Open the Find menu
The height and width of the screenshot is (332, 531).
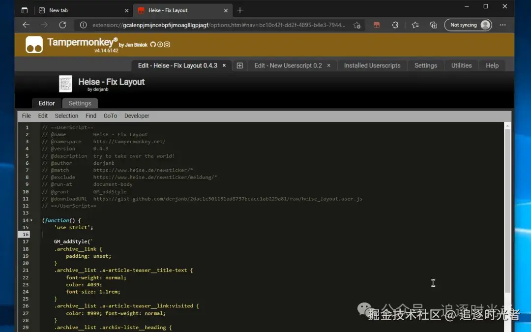pyautogui.click(x=91, y=116)
